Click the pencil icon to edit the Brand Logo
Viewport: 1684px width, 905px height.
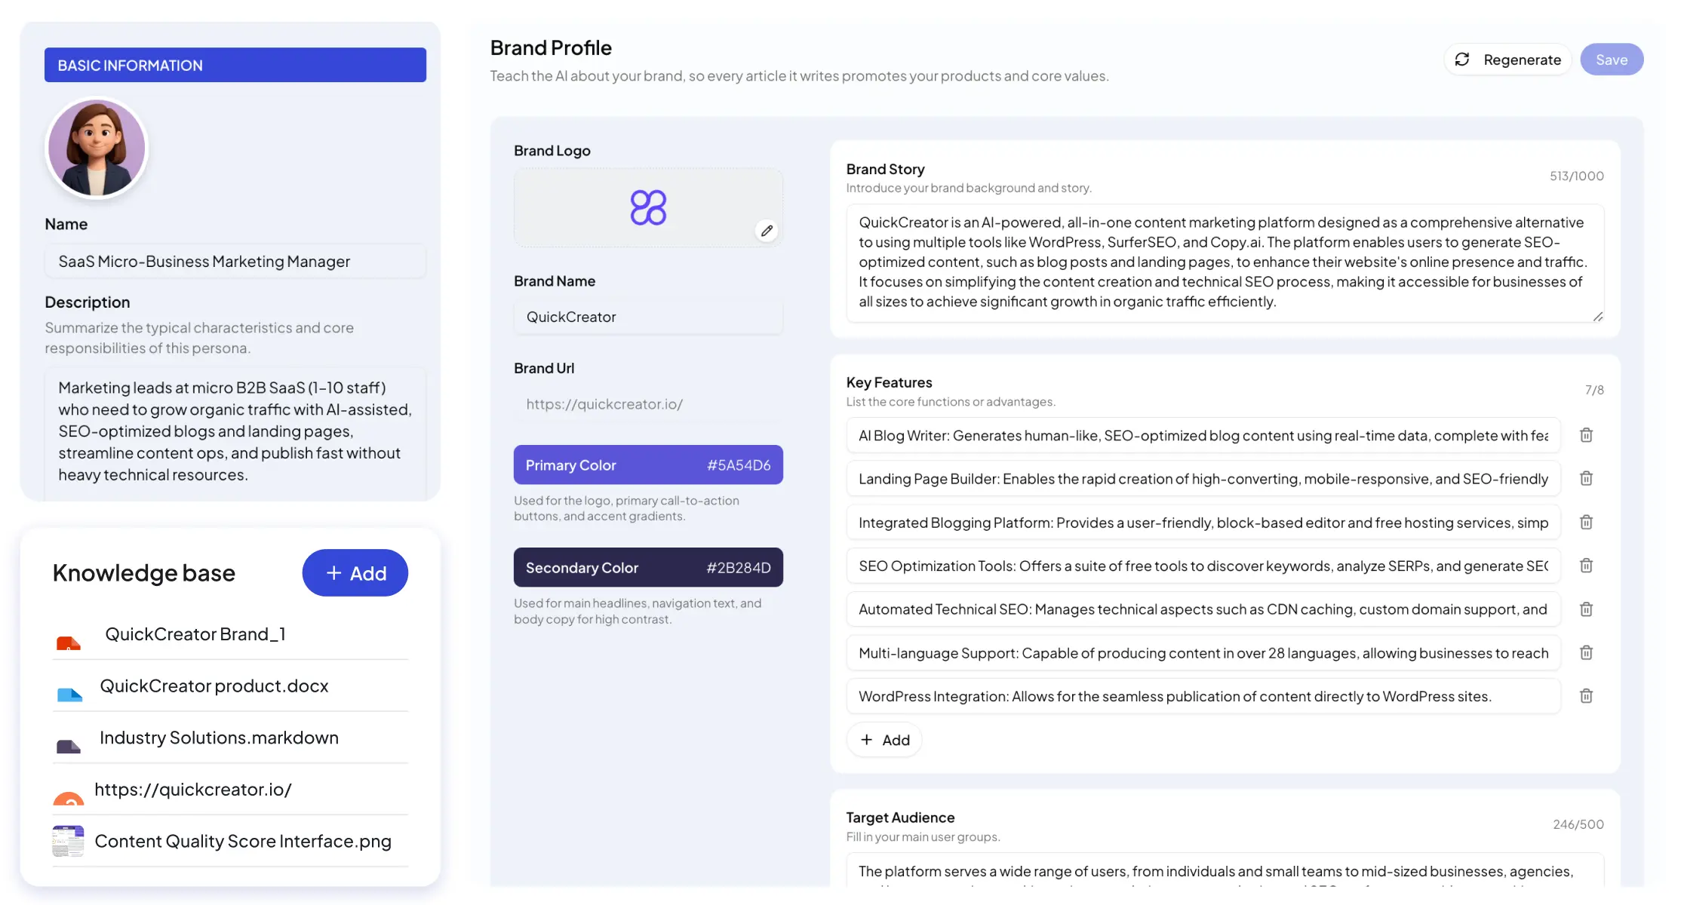click(x=767, y=230)
